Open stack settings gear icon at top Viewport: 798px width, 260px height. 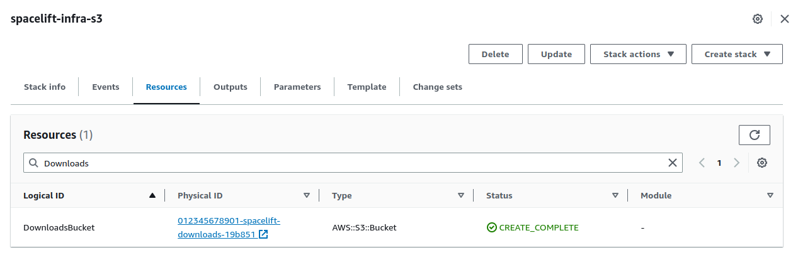click(758, 19)
